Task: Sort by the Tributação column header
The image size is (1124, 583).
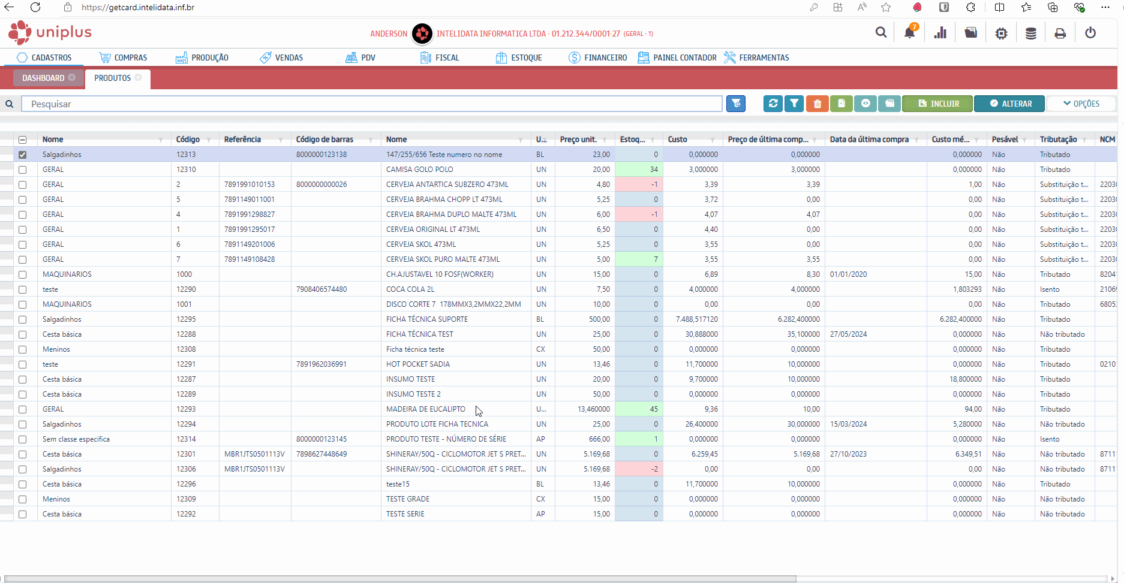Action: coord(1058,140)
